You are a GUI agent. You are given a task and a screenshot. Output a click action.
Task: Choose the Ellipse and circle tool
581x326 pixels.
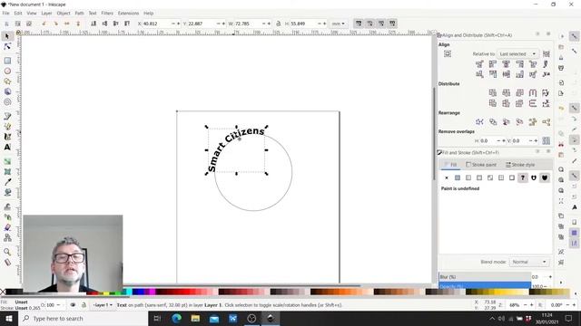(x=7, y=71)
